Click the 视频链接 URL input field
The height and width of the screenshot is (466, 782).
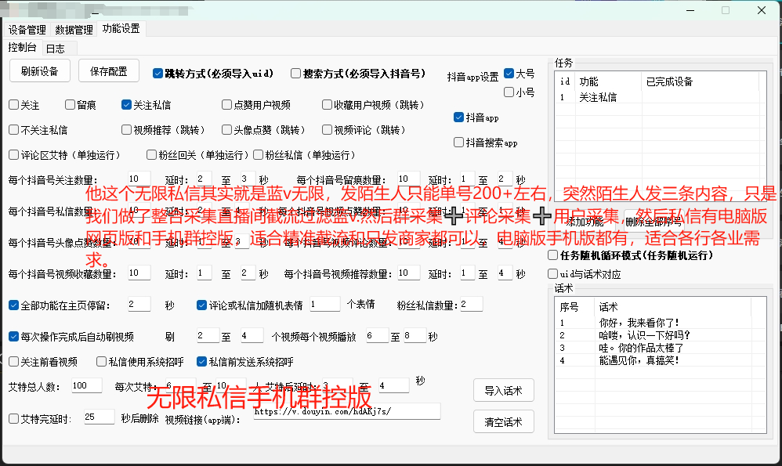[345, 411]
